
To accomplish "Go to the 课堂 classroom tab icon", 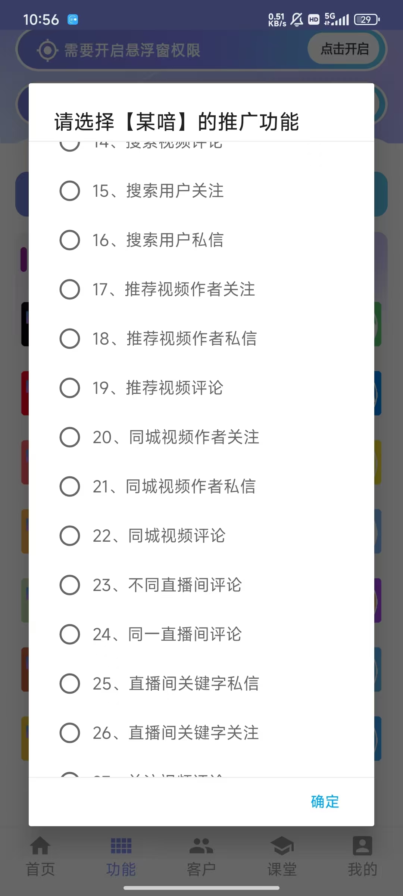I will [282, 846].
